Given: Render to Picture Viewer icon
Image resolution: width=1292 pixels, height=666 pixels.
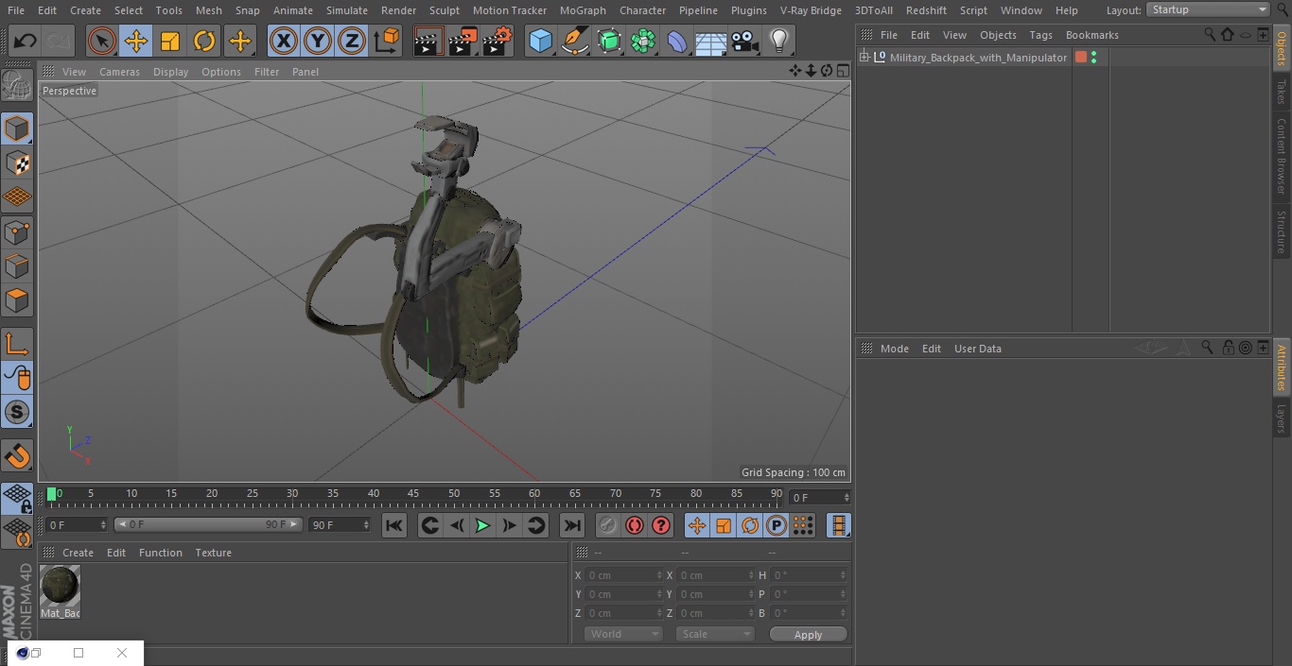Looking at the screenshot, I should [x=463, y=41].
